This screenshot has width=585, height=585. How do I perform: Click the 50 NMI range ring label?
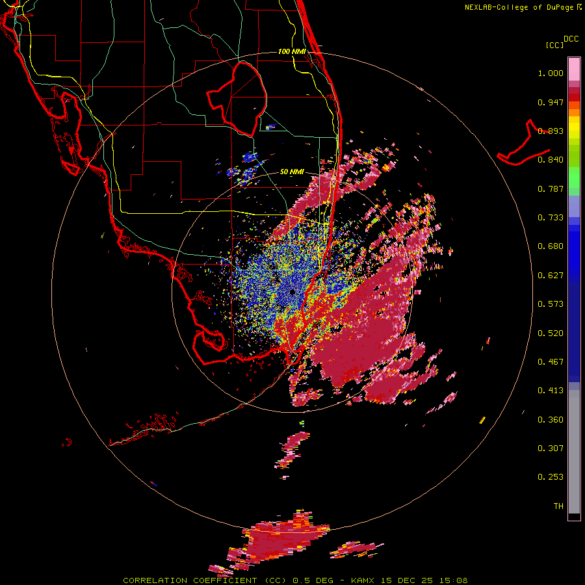(x=292, y=172)
